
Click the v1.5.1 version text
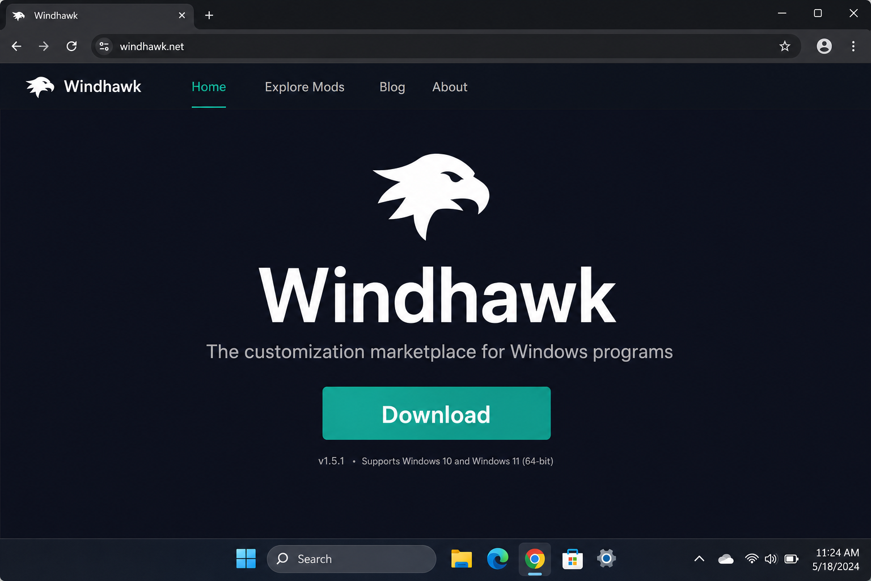click(x=331, y=461)
